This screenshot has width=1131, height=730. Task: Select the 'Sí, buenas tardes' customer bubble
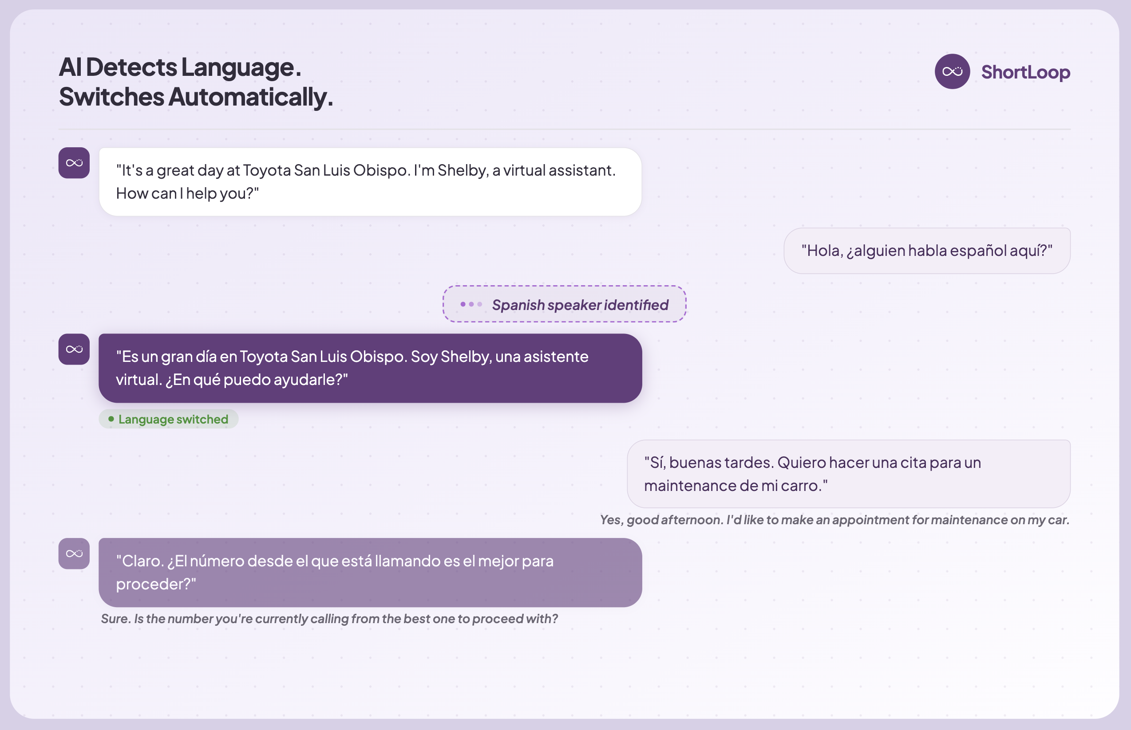(849, 474)
